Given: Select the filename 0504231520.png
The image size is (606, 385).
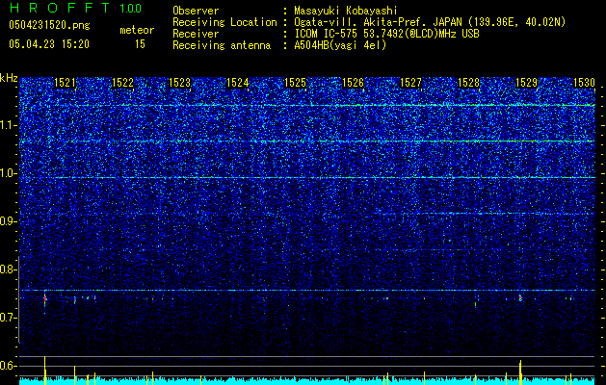Looking at the screenshot, I should pos(49,25).
